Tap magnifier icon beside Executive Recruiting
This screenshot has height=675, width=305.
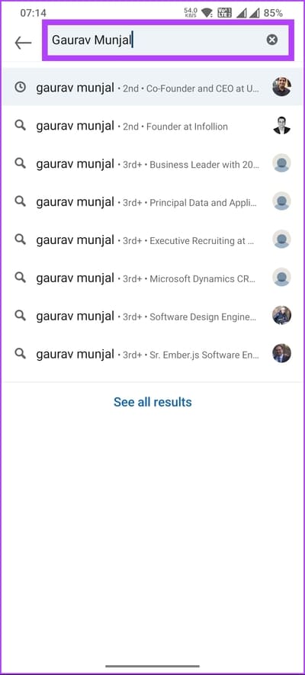[21, 239]
